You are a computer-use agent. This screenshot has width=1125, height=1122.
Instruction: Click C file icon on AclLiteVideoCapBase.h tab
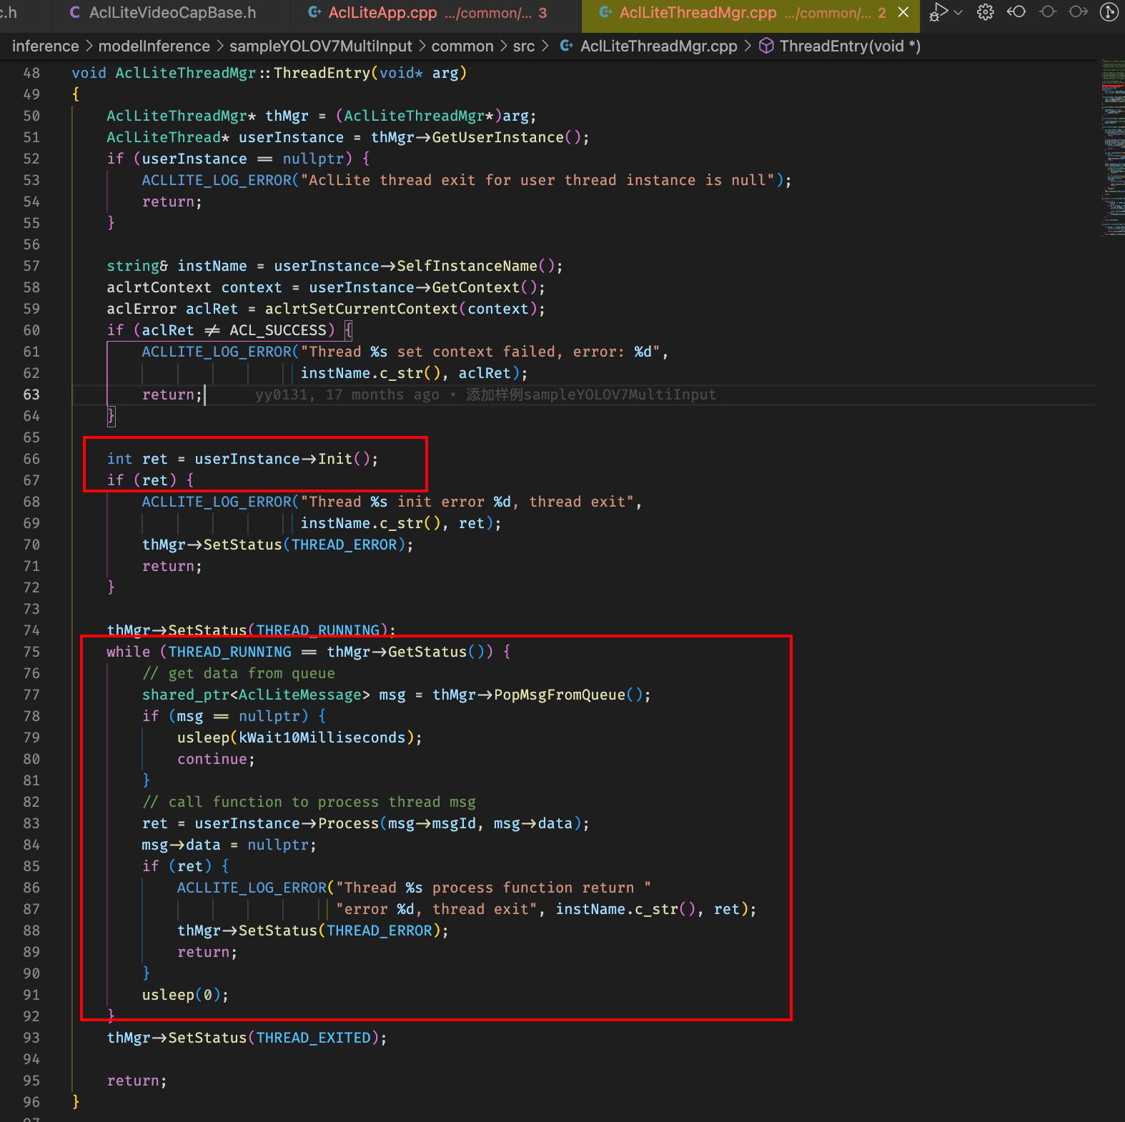point(75,13)
